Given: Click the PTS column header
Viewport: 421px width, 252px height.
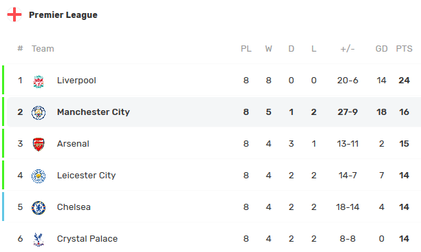Looking at the screenshot, I should point(404,49).
